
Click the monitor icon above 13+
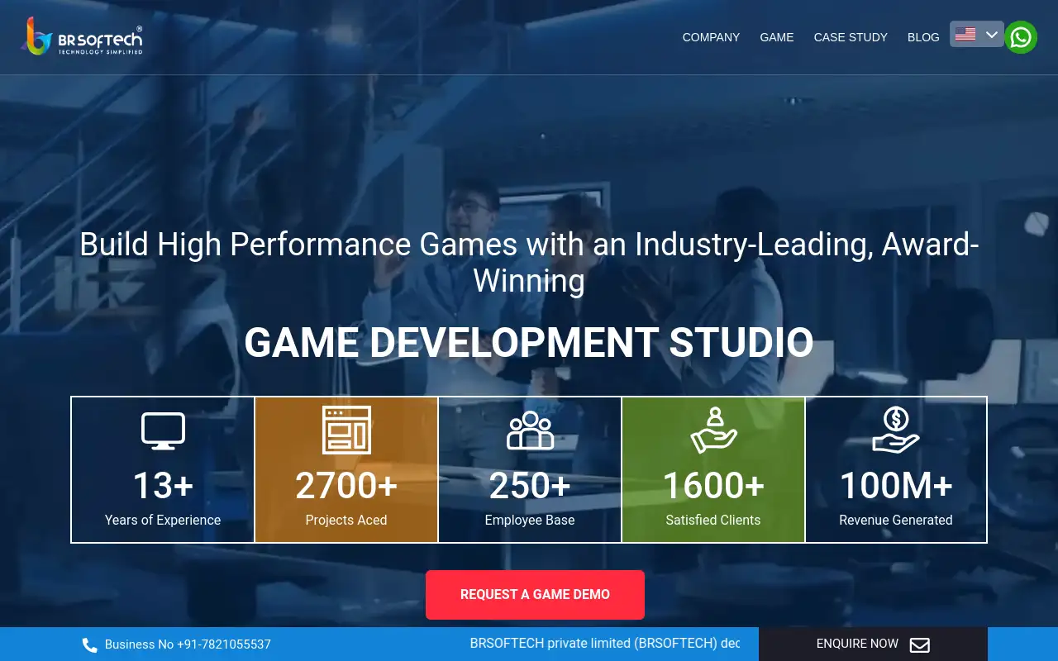[163, 430]
